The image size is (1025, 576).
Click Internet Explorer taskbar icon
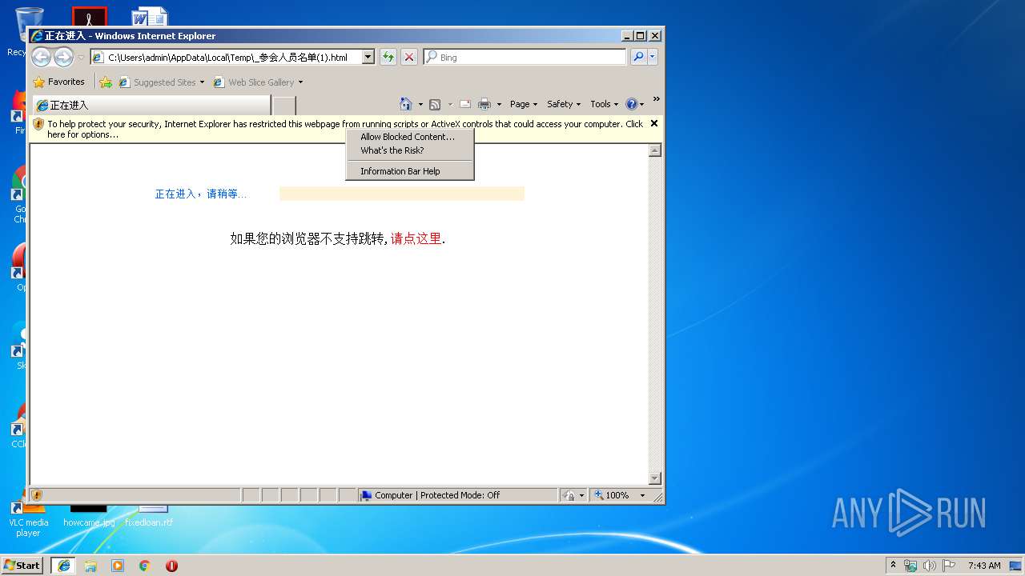tap(63, 565)
